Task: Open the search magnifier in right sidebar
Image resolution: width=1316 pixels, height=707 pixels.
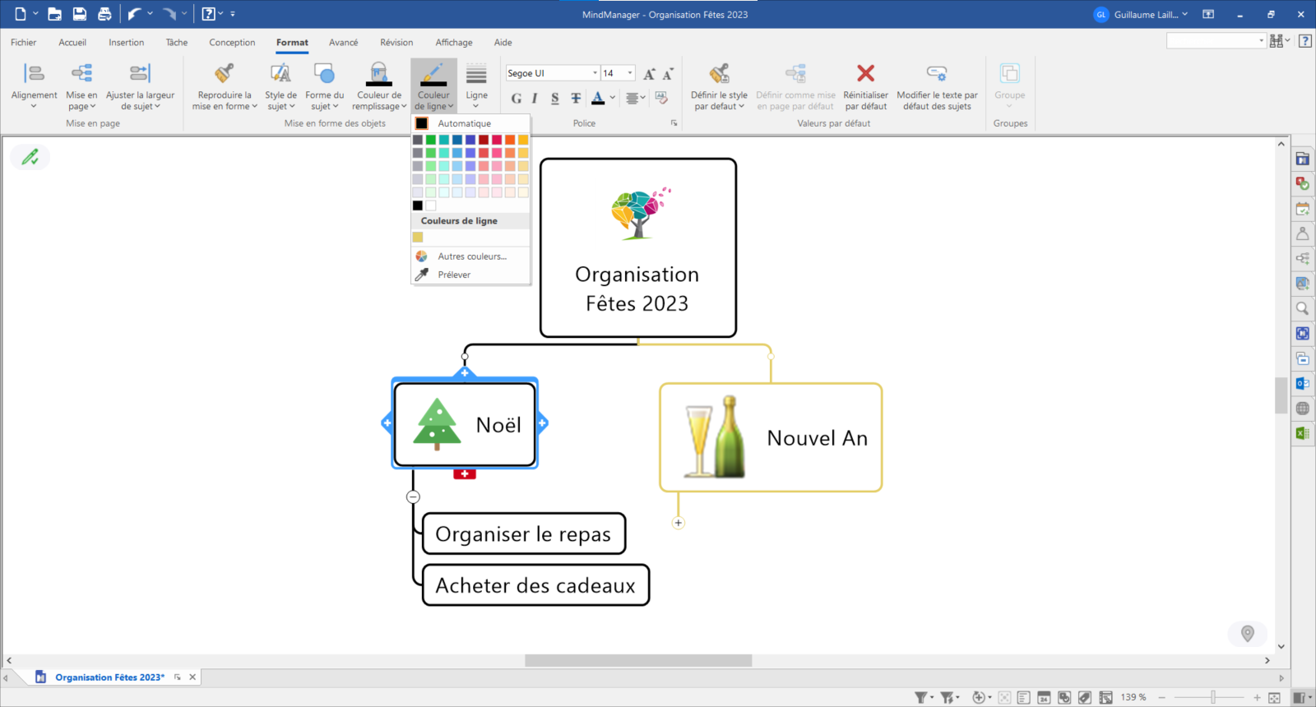Action: (1302, 309)
